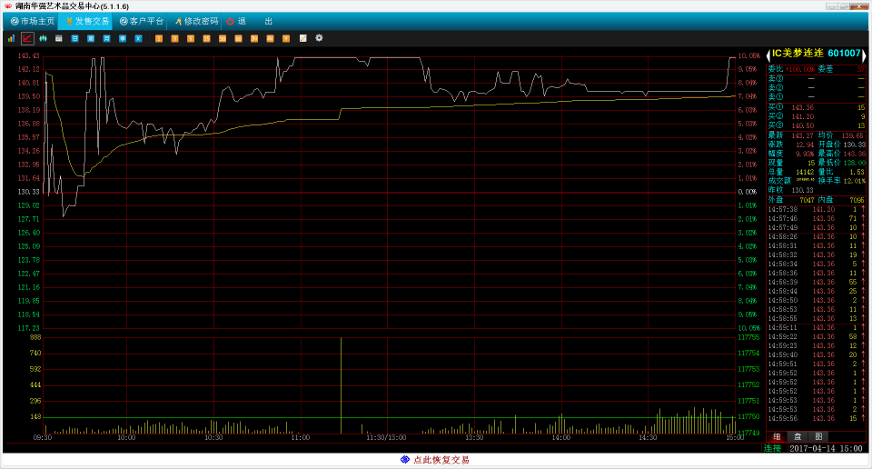Select the 14:57:38 trade row
The image size is (872, 469).
coord(817,210)
